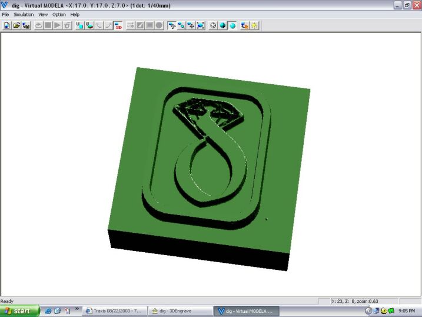Image resolution: width=422 pixels, height=317 pixels.
Task: Open the Simulation menu
Action: click(24, 14)
